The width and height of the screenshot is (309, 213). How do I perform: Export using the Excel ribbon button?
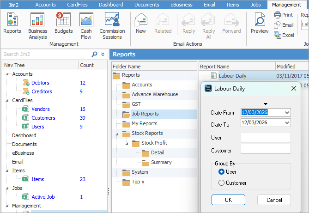coord(284,35)
